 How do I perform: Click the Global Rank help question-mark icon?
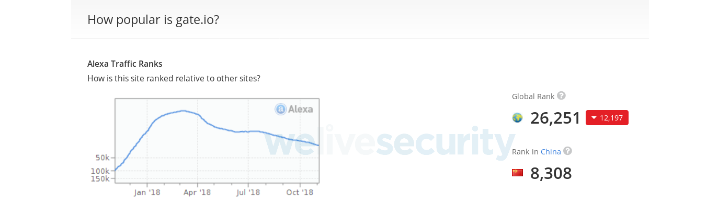click(561, 95)
